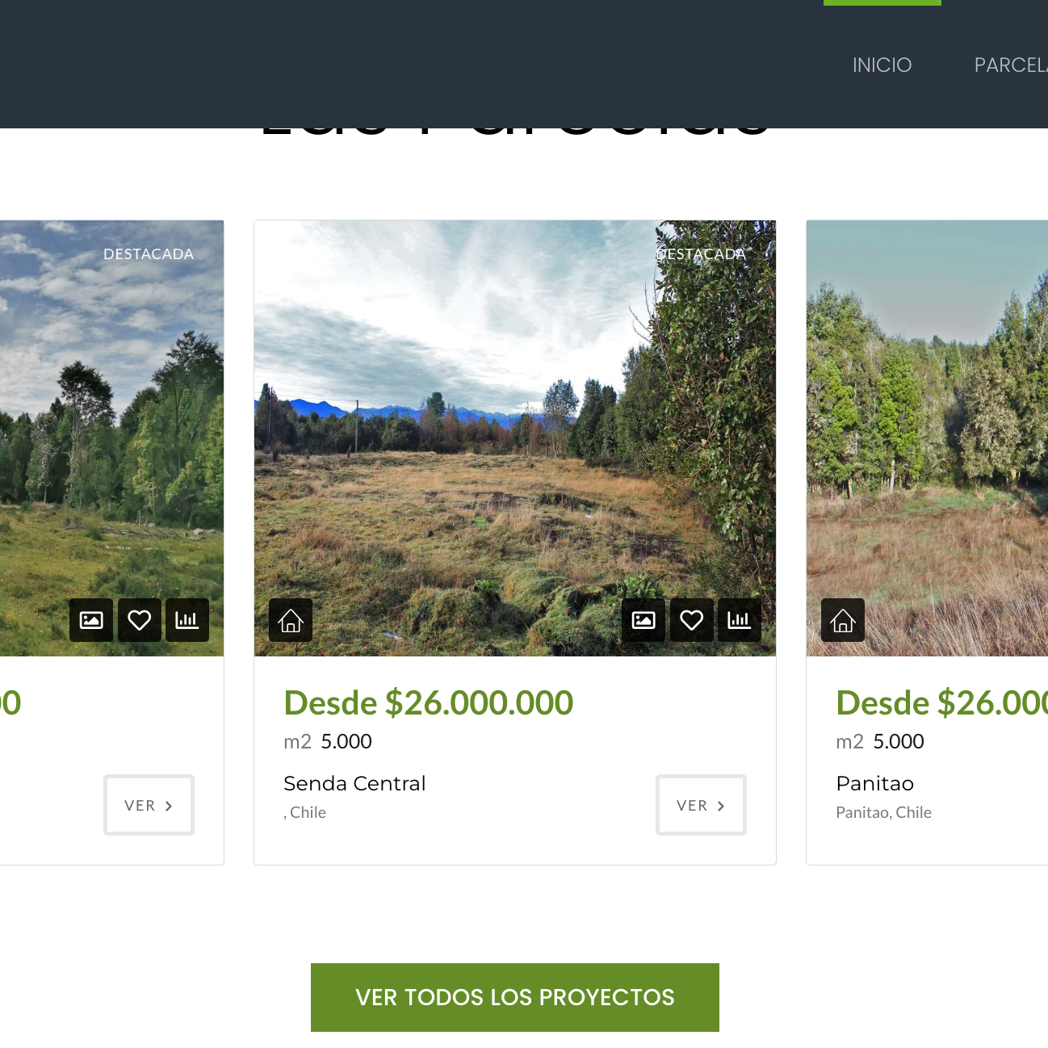The width and height of the screenshot is (1048, 1048).
Task: Click the Senda Central field photo
Action: tap(515, 438)
